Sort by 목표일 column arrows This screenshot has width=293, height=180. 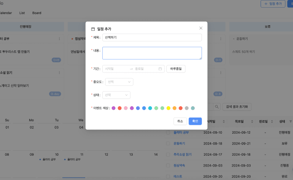tap(252, 121)
